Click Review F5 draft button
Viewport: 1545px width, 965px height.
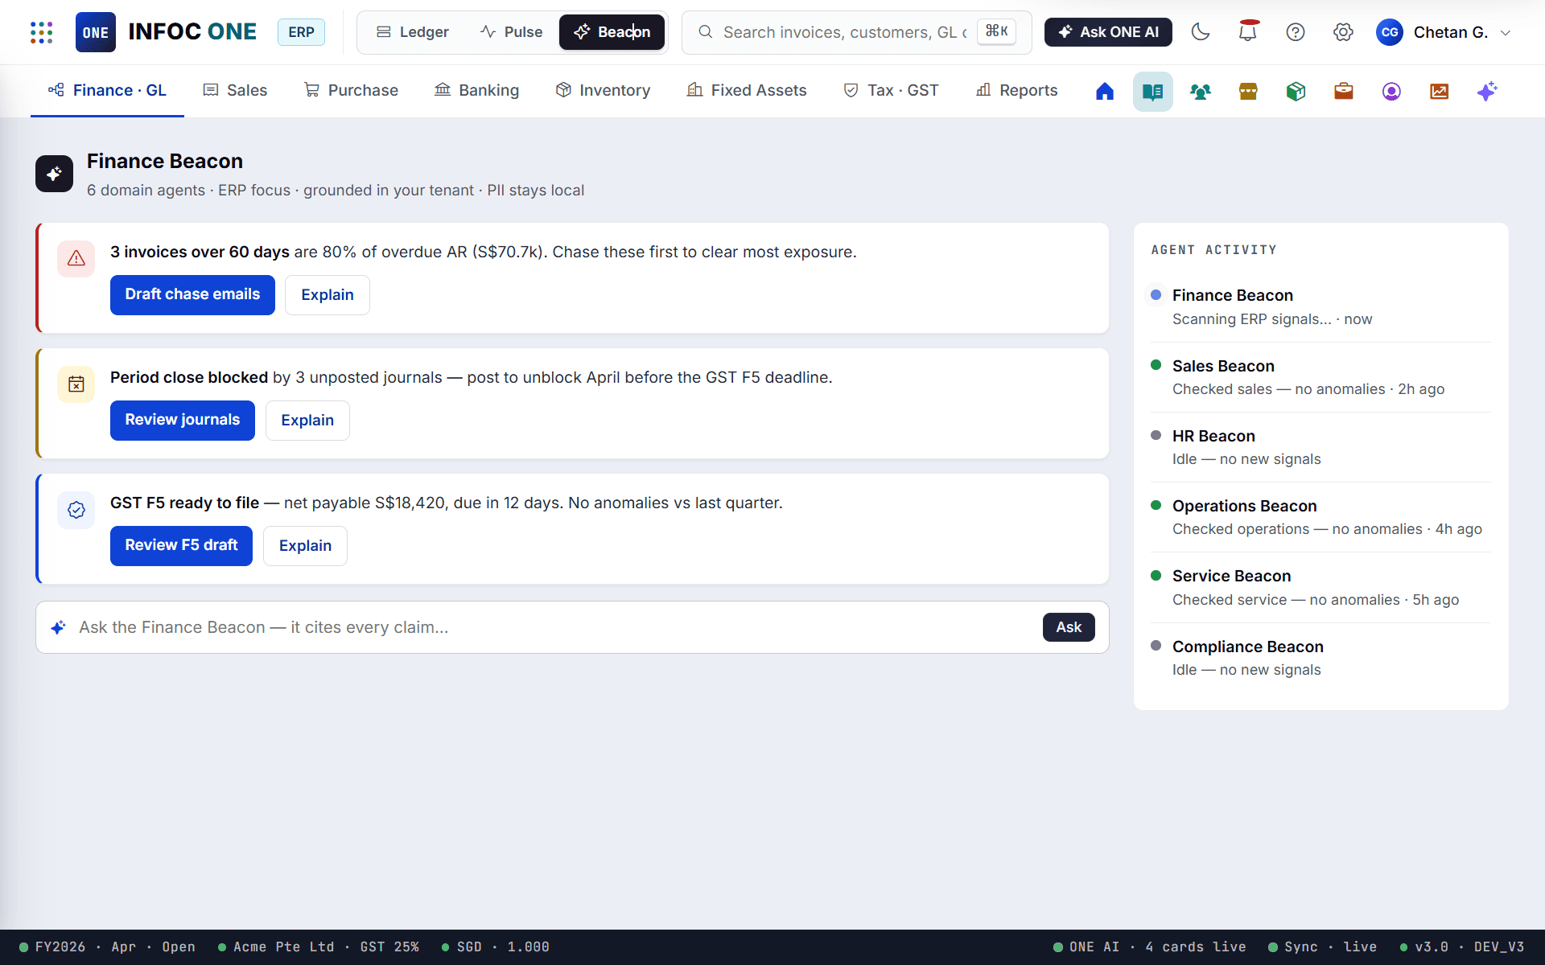click(181, 546)
